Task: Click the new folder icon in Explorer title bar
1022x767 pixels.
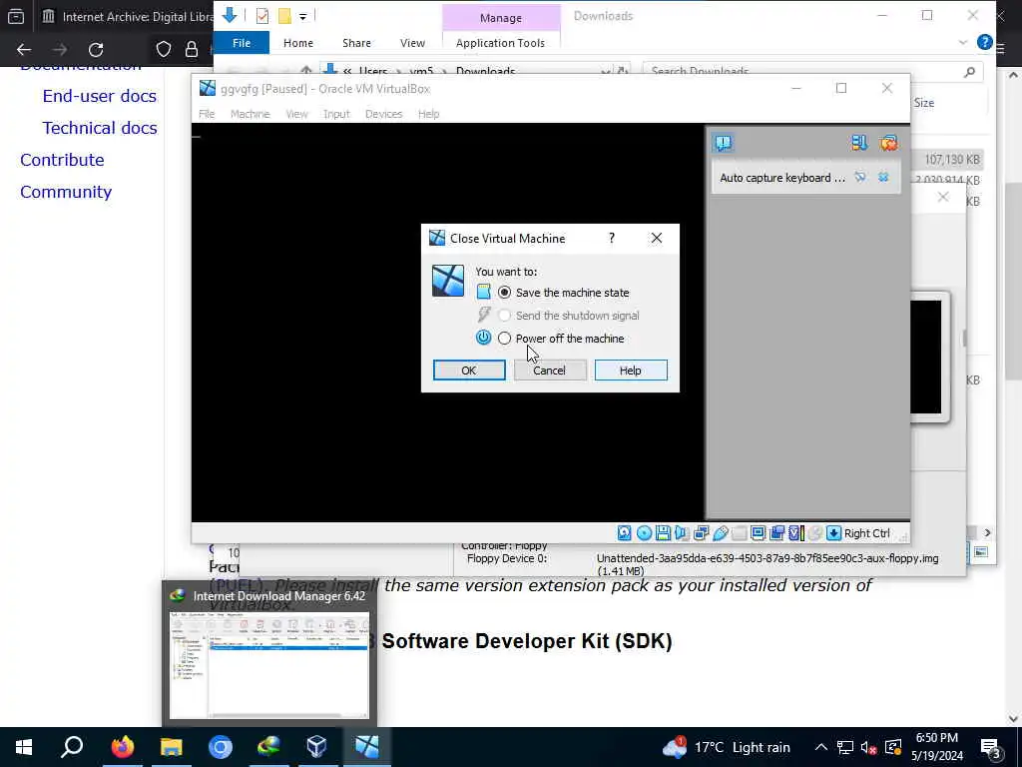Action: pos(284,16)
